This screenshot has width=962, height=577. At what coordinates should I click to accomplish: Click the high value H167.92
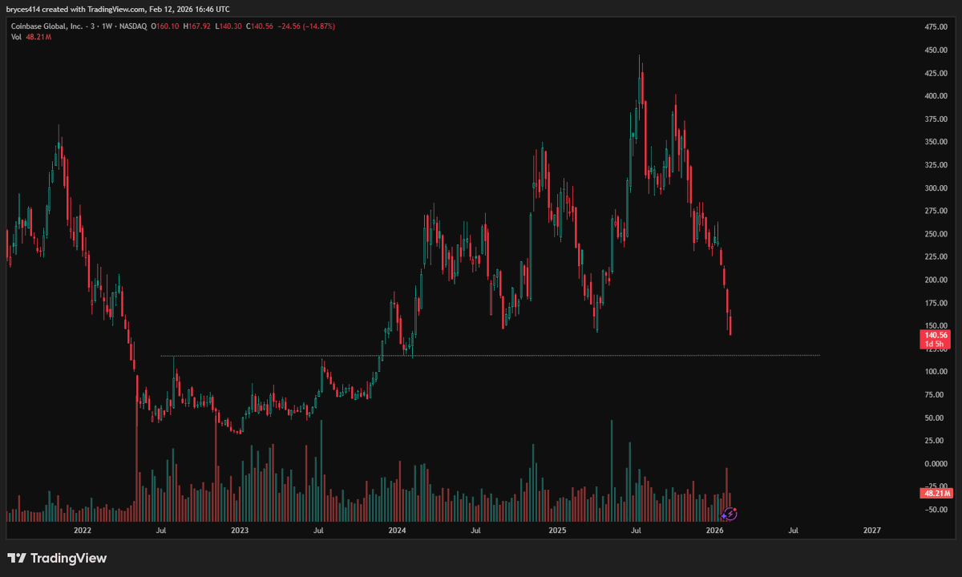[196, 26]
